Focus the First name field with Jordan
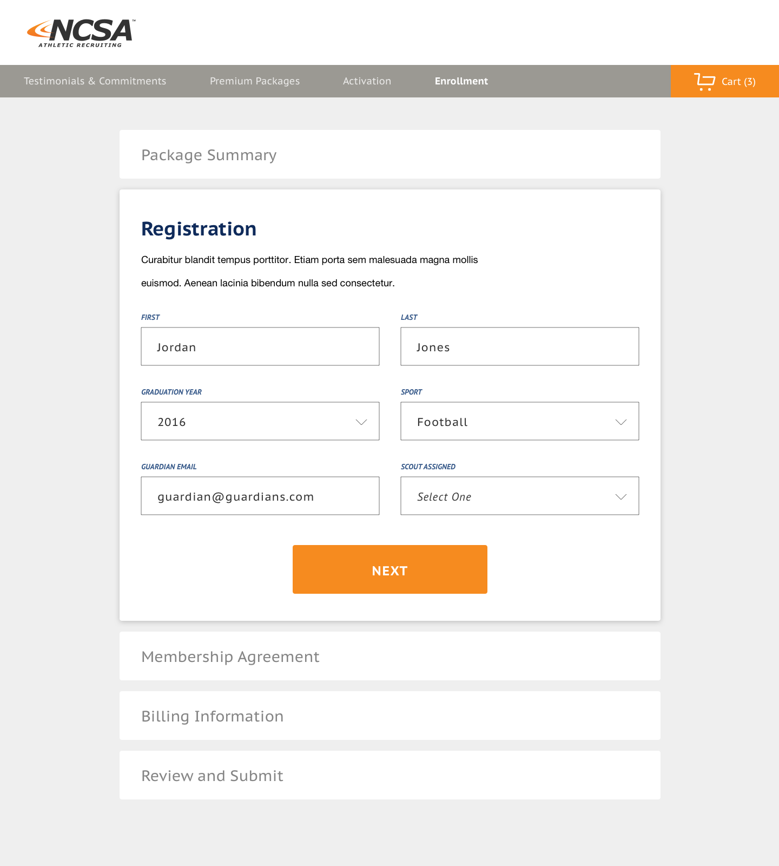The height and width of the screenshot is (866, 779). click(260, 346)
